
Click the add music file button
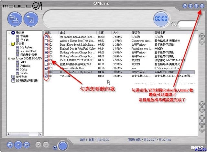[x=31, y=19]
